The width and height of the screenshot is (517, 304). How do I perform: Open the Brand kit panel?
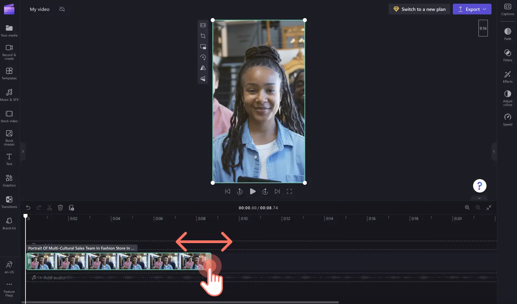click(9, 224)
